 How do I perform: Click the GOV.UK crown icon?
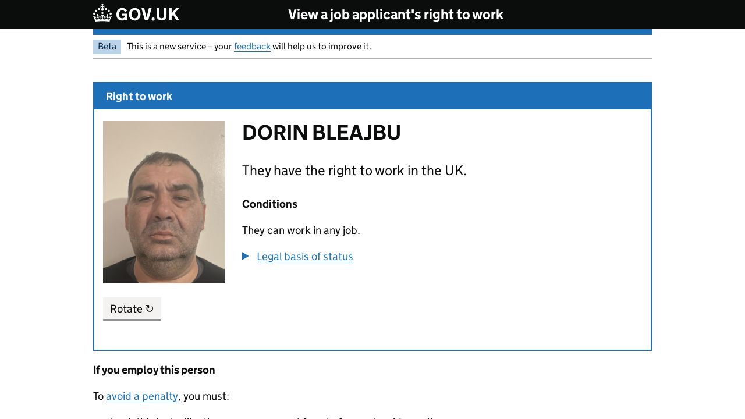102,13
